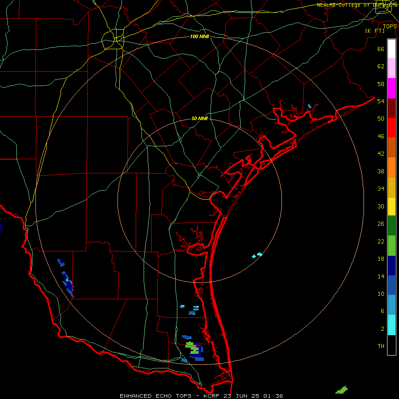The width and height of the screenshot is (399, 399).
Task: Click the legend value '54'
Action: (381, 101)
